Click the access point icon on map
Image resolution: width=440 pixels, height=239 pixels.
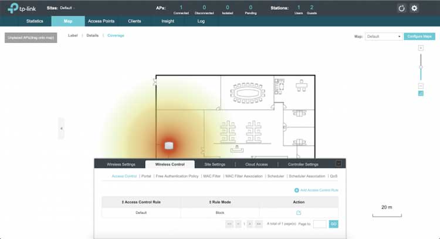169,145
